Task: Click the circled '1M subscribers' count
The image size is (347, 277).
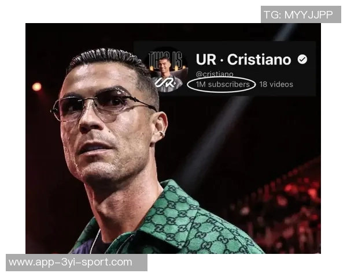Action: [x=223, y=84]
